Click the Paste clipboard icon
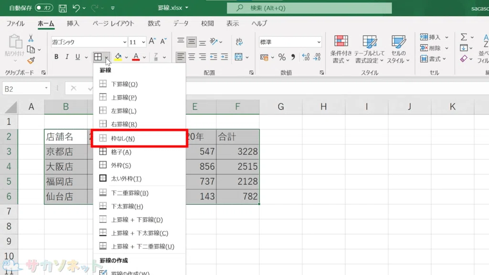 (x=15, y=42)
